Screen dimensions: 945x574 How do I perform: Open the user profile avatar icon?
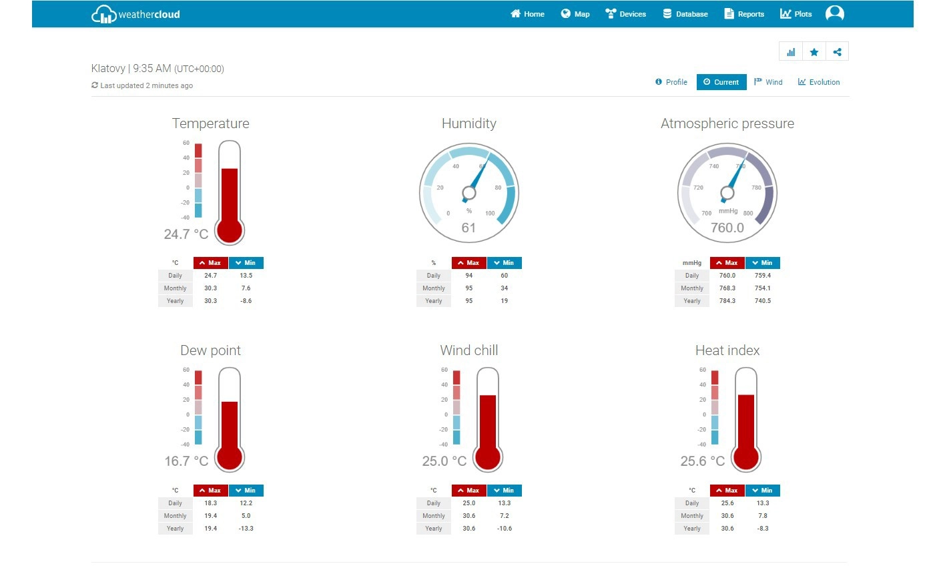[x=834, y=13]
